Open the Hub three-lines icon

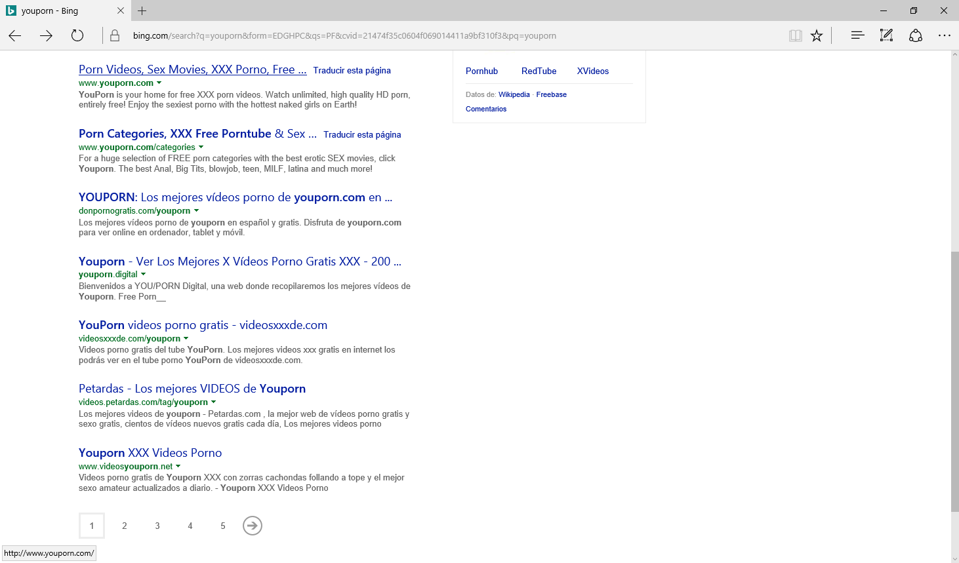[857, 35]
